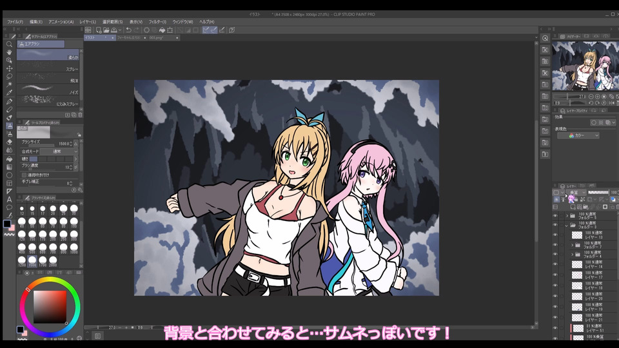Open the expression color カラー dropdown
619x348 pixels.
pyautogui.click(x=578, y=135)
